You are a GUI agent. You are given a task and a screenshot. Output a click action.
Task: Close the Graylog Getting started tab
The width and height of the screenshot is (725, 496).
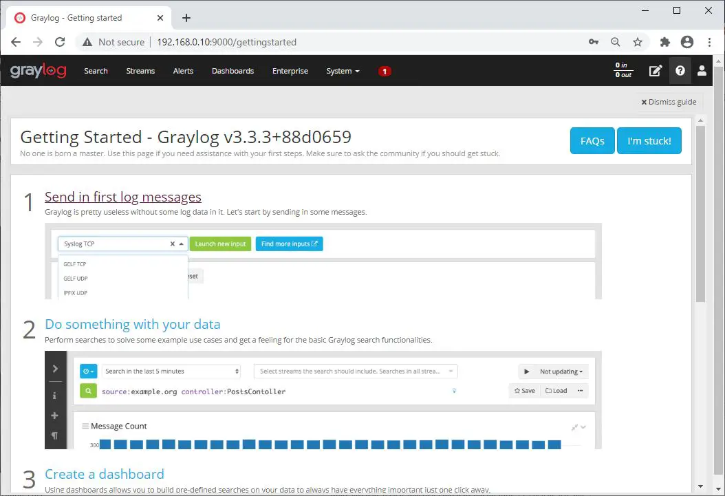pyautogui.click(x=160, y=18)
